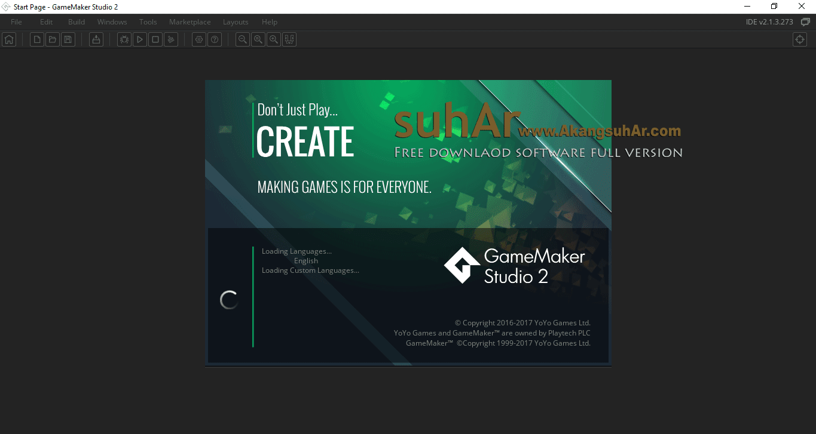Run the game with play icon
Screen dimensions: 816x434
coord(140,39)
